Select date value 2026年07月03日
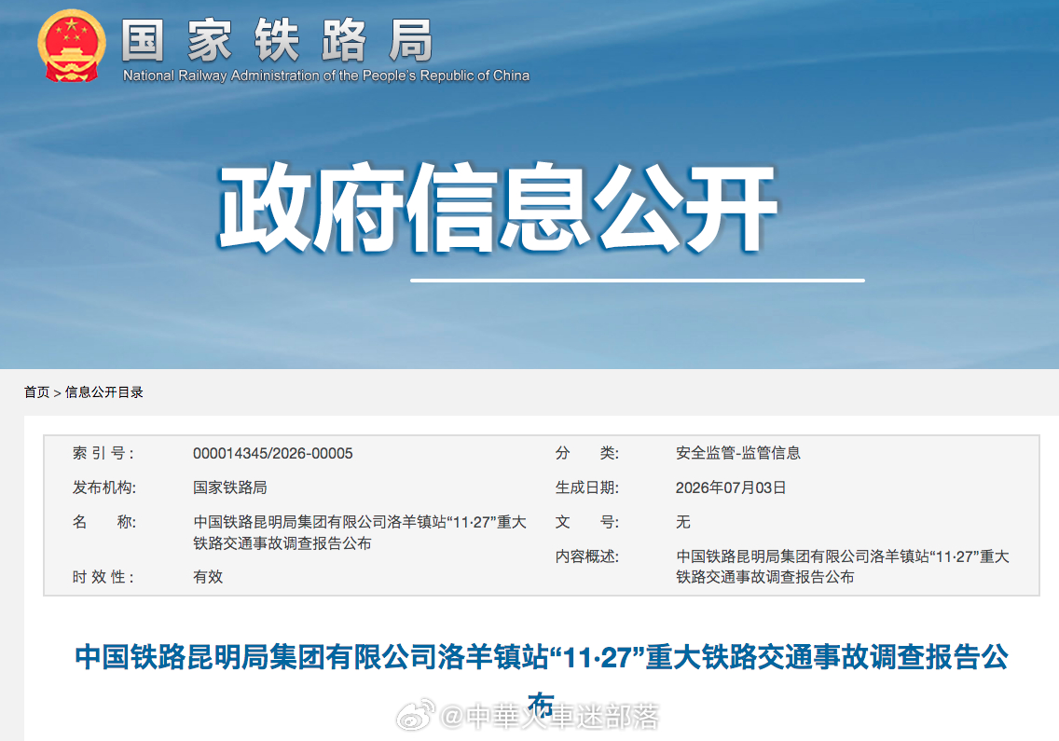 pyautogui.click(x=731, y=487)
